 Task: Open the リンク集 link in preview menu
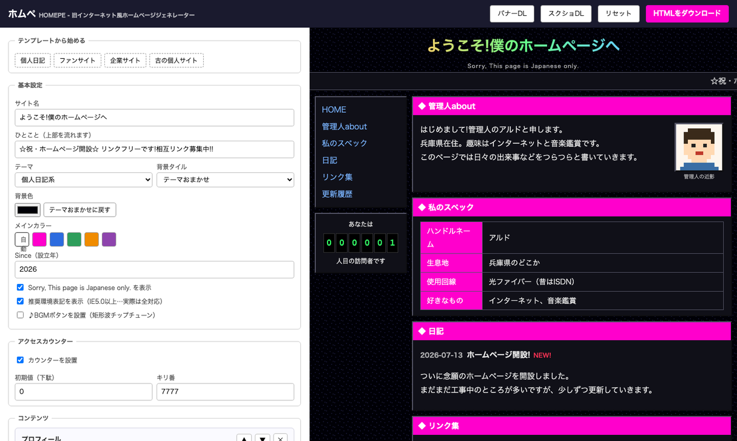(x=337, y=177)
